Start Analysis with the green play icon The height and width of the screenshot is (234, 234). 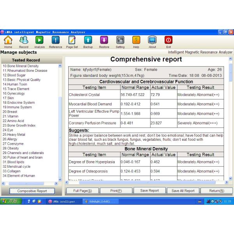click(x=39, y=40)
